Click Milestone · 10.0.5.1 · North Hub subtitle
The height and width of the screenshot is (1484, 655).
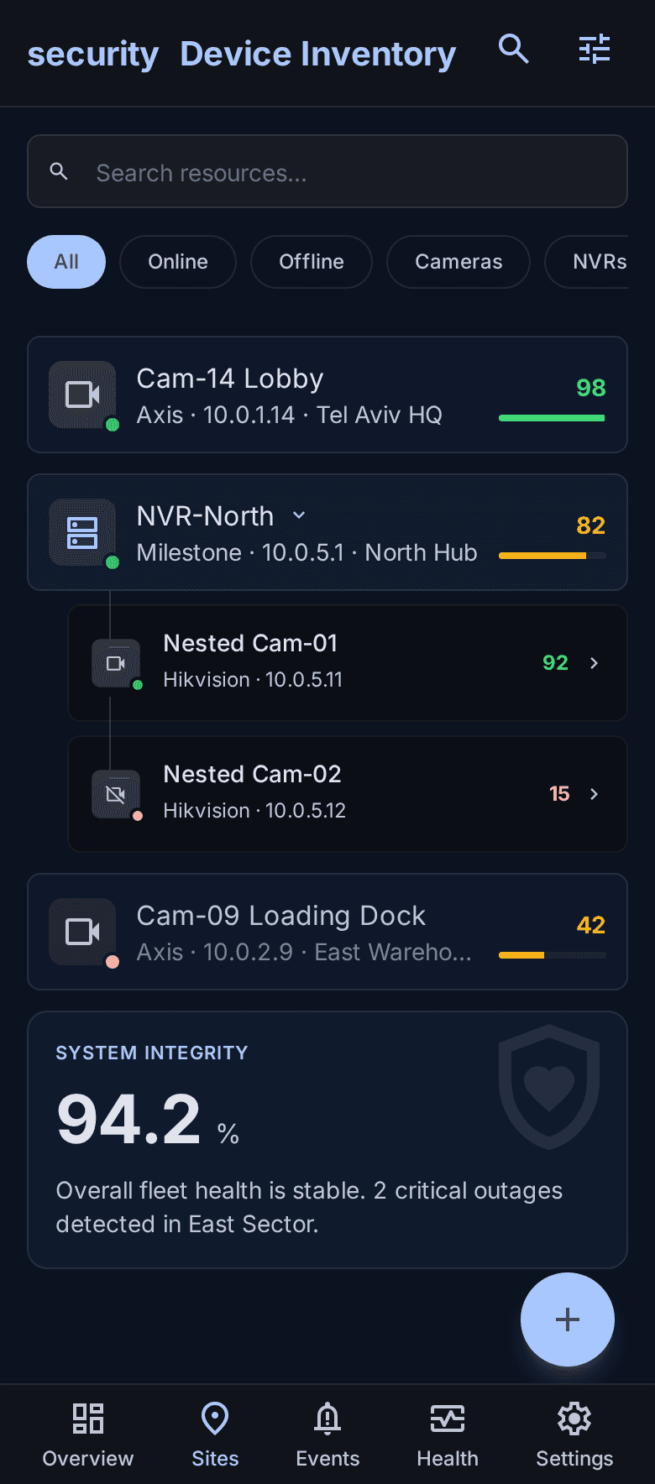(x=307, y=552)
